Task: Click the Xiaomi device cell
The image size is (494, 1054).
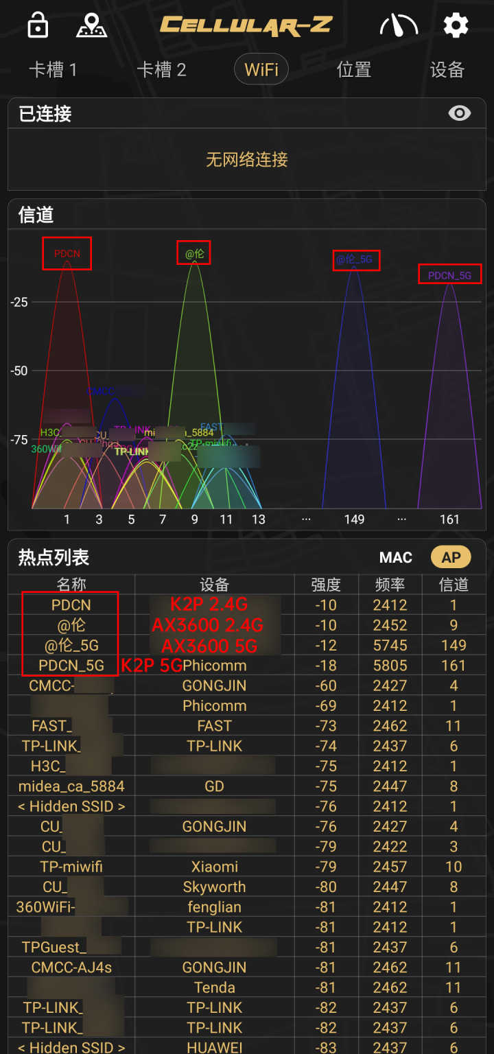Action: tap(214, 867)
